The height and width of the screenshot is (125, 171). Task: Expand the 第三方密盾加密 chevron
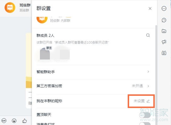148,86
